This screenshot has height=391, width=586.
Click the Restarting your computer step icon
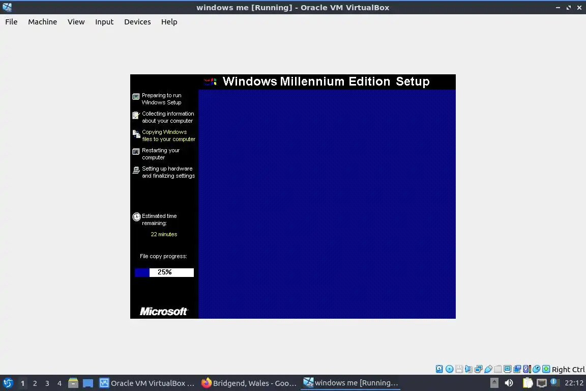coord(136,152)
